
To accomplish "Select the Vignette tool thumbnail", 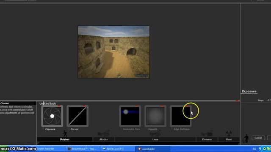I will tap(155, 116).
